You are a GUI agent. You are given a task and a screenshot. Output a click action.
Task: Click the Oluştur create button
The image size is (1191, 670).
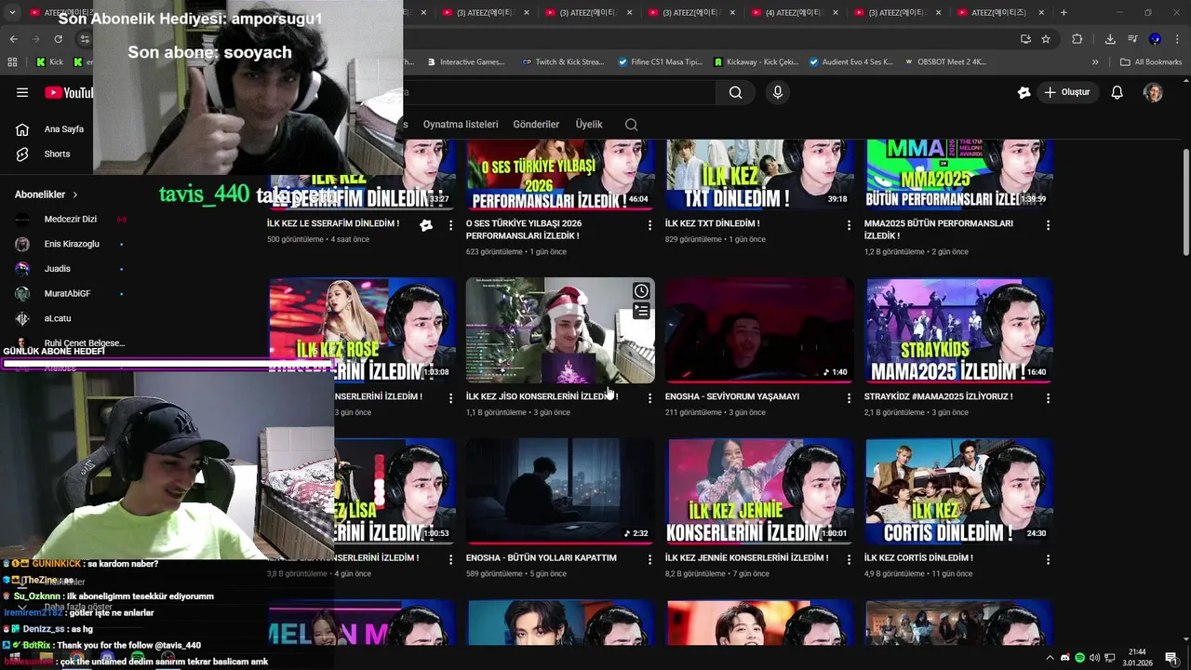pos(1067,92)
